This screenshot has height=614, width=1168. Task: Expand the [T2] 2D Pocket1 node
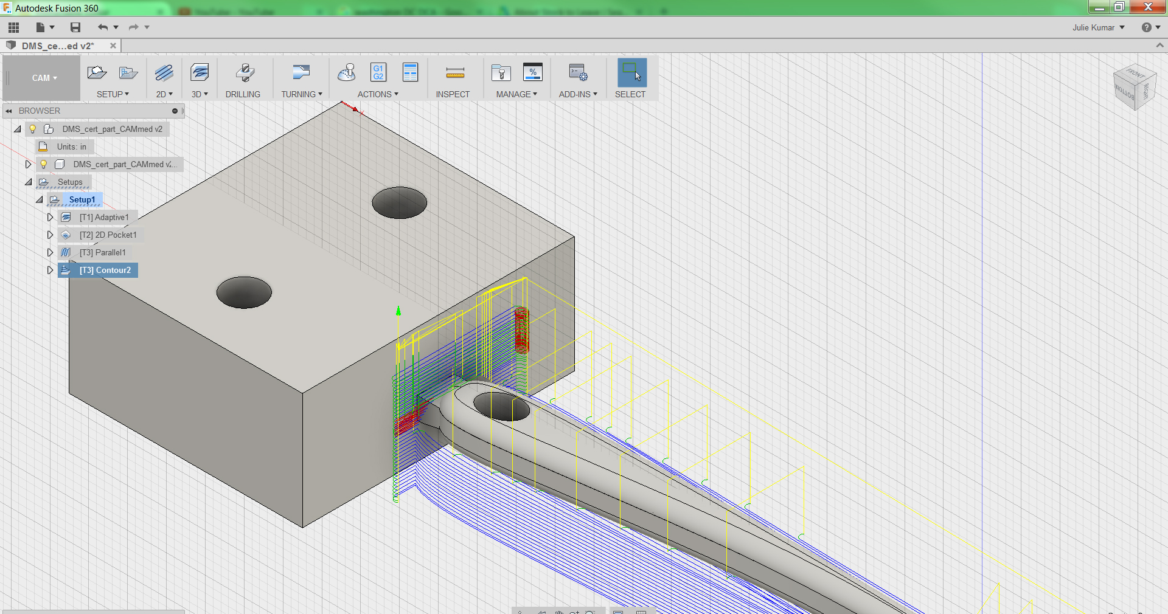(50, 235)
